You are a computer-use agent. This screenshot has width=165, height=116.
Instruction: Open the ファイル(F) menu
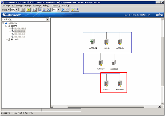coord(6,6)
